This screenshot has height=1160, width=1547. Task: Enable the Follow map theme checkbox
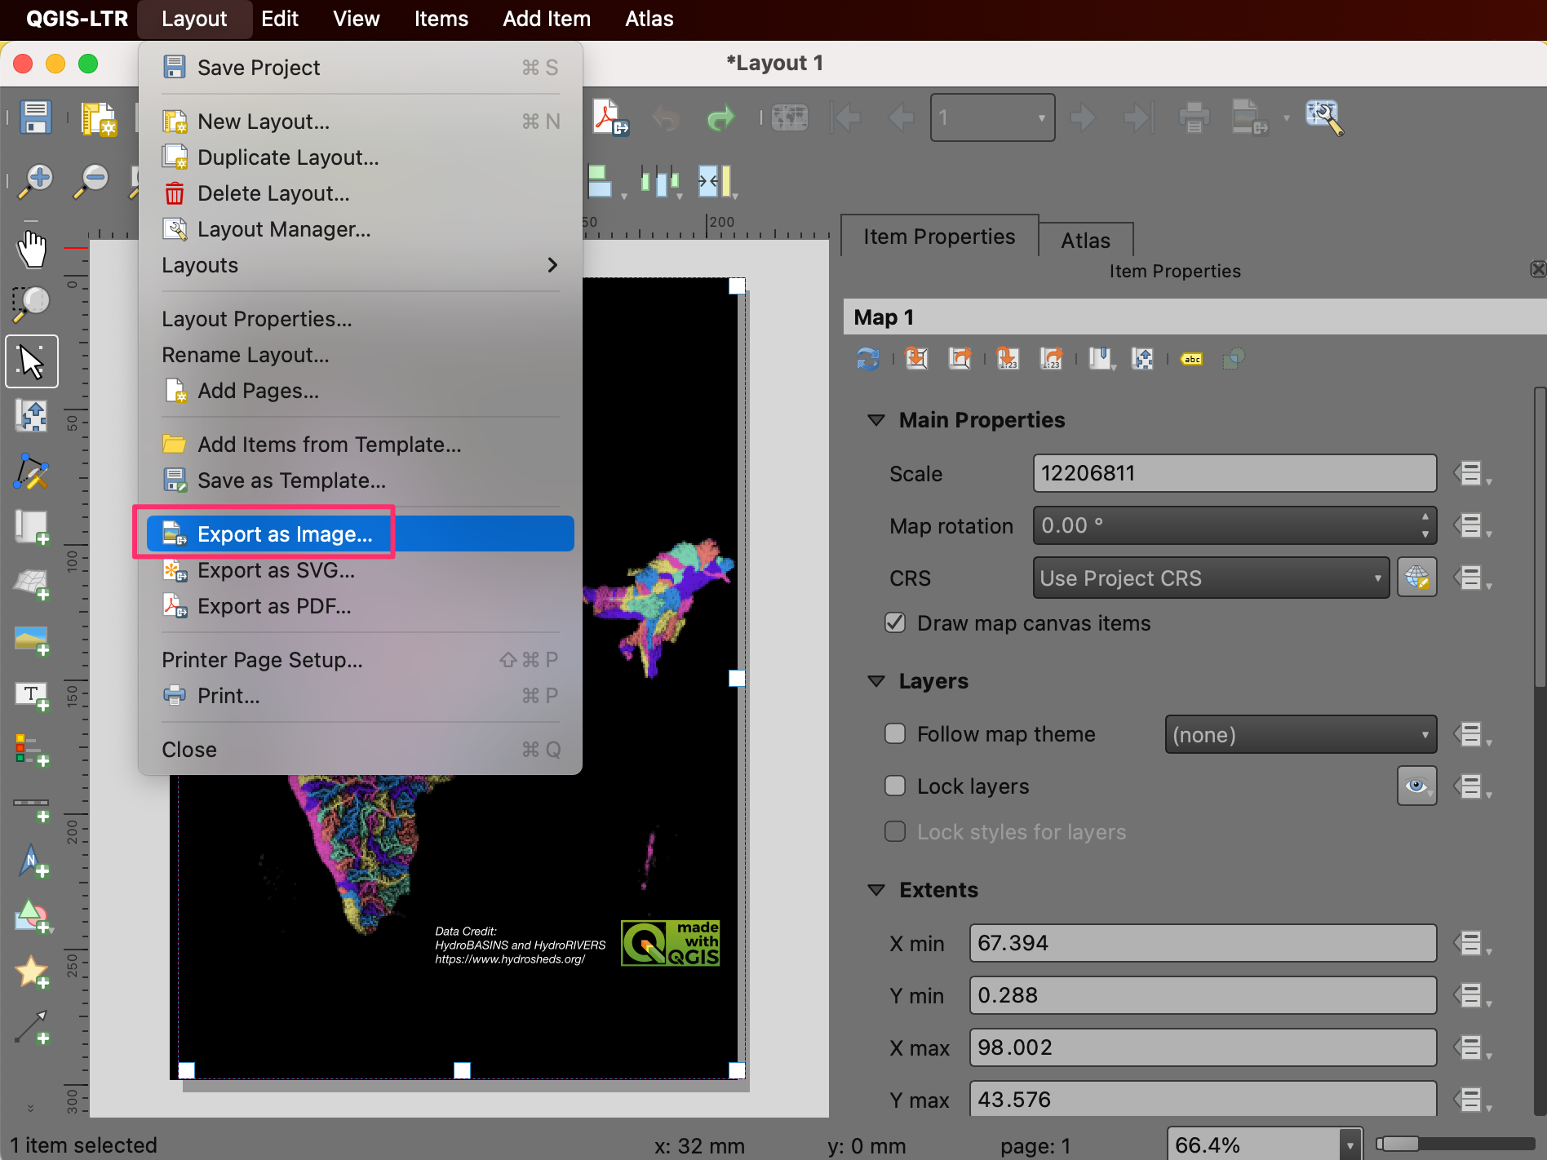895,734
